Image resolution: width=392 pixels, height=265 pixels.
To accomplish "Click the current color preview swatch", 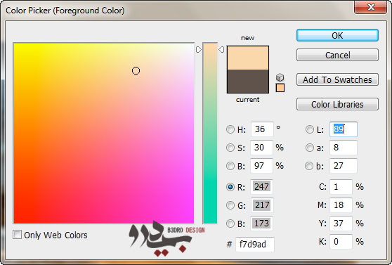I will click(248, 82).
